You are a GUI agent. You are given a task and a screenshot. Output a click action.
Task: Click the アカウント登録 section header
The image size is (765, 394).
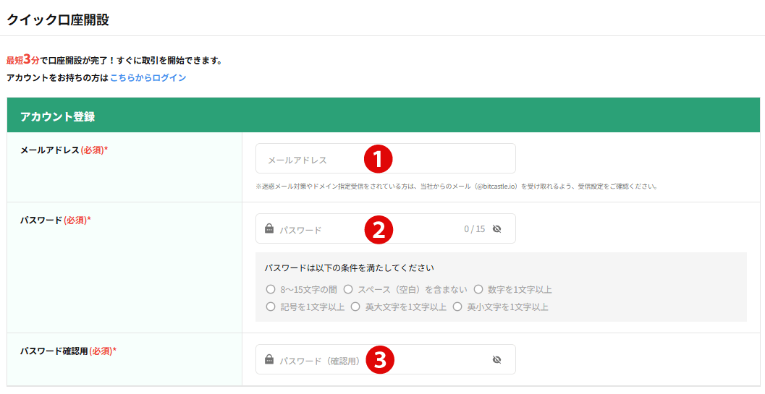pos(384,115)
